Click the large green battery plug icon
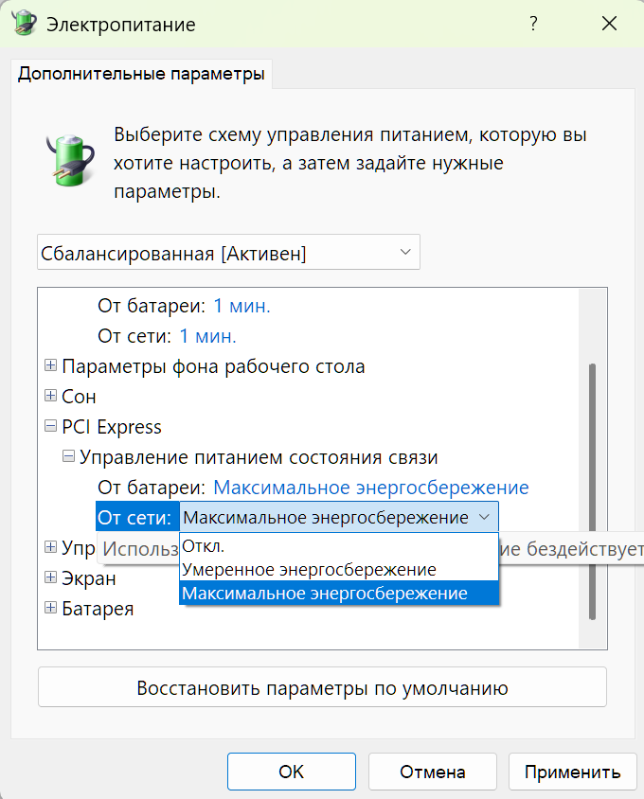The height and width of the screenshot is (799, 644). 68,157
